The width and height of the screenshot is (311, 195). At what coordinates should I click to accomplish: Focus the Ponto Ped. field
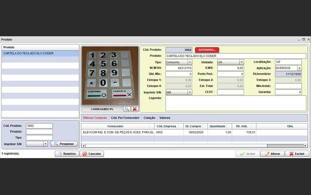click(x=230, y=74)
